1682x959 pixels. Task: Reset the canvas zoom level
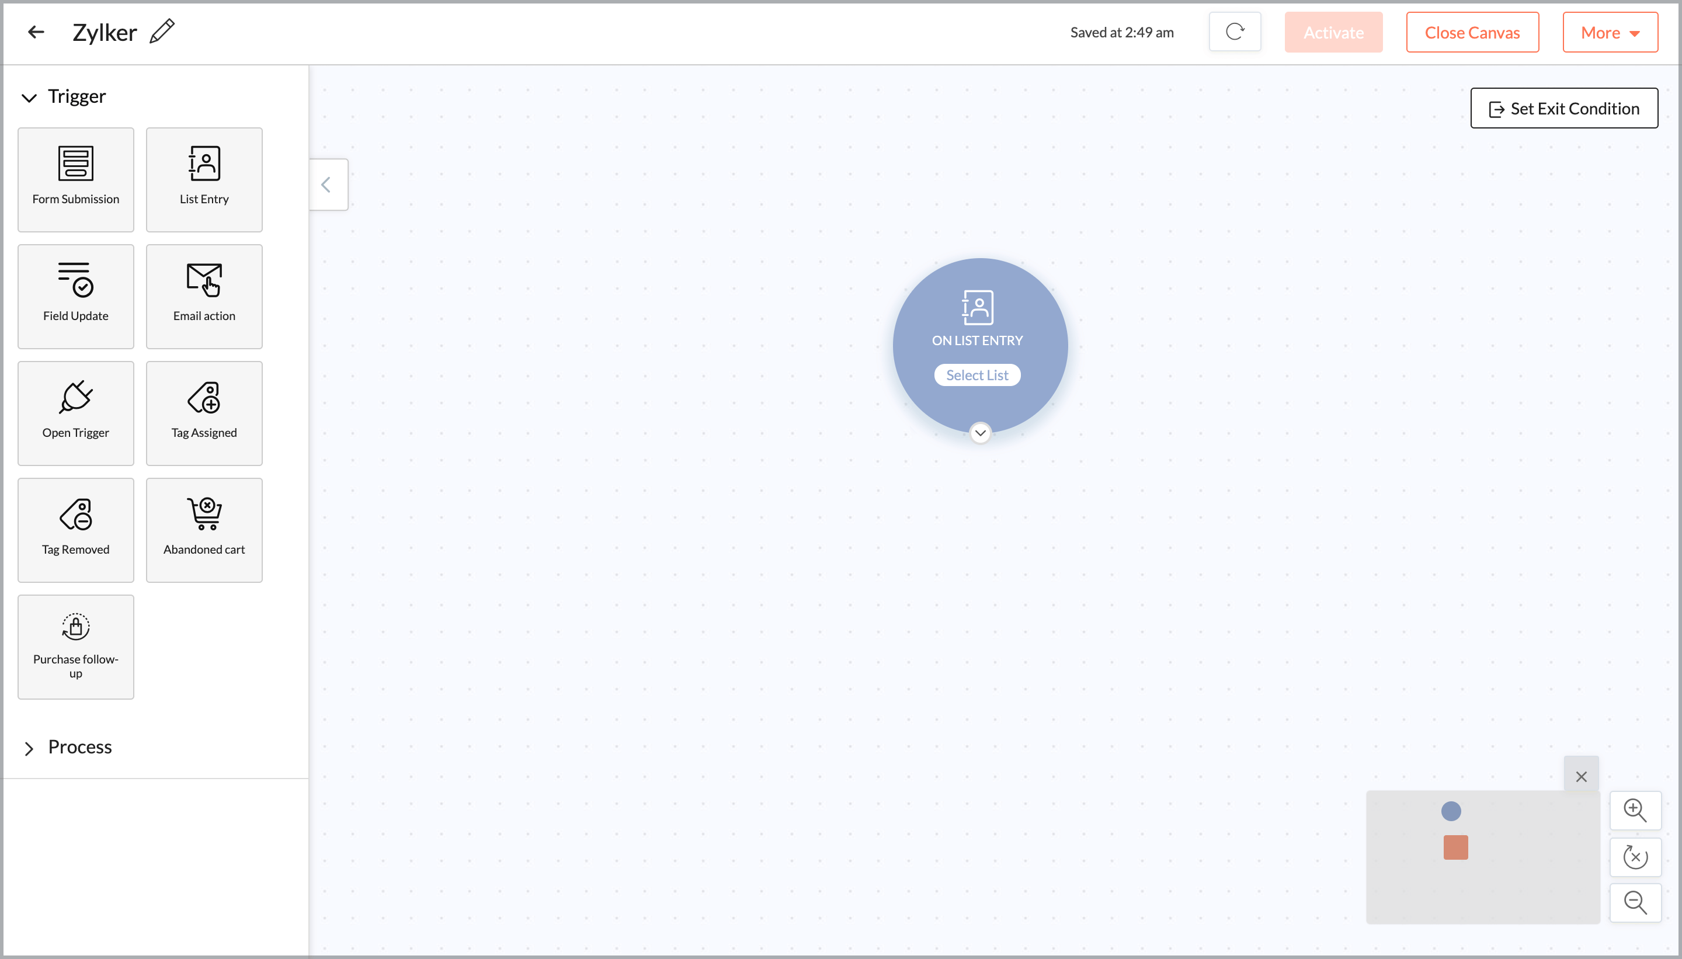coord(1635,857)
